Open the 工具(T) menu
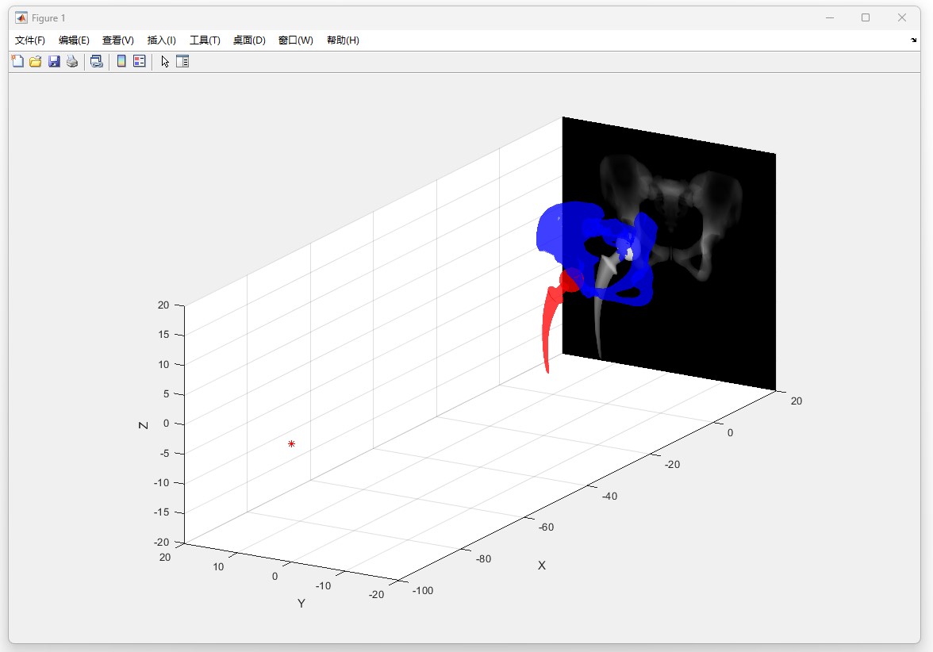Image resolution: width=933 pixels, height=652 pixels. (x=205, y=40)
